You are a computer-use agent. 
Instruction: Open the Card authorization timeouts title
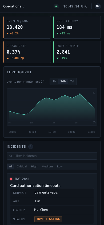[x=35, y=186]
